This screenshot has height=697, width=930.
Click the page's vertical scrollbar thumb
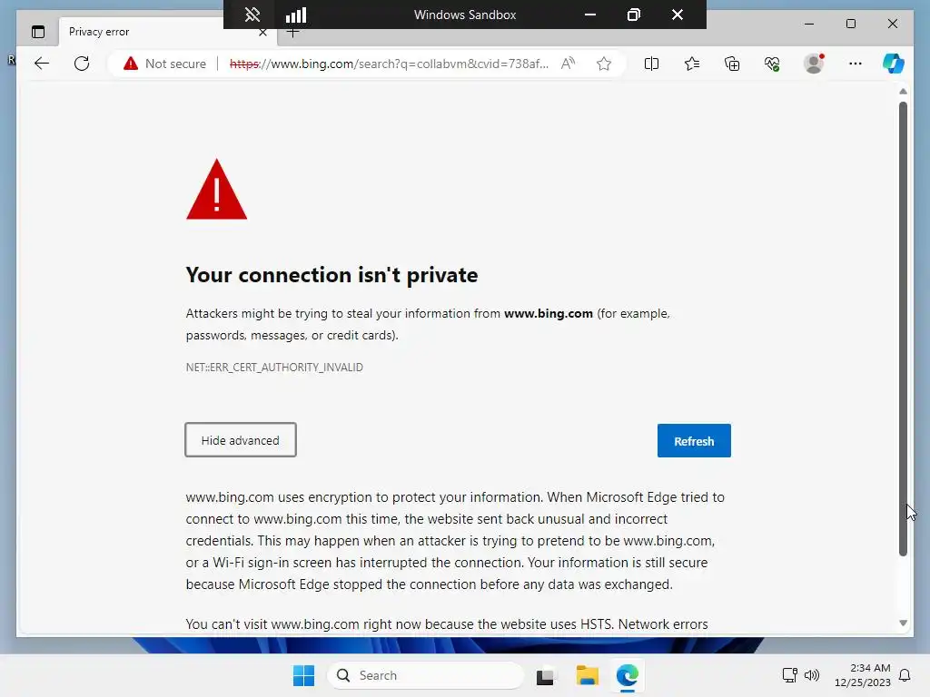click(903, 329)
